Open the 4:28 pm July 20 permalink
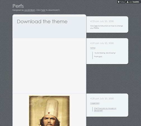Image resolution: width=141 pixels, height=126 pixels. coord(102,99)
